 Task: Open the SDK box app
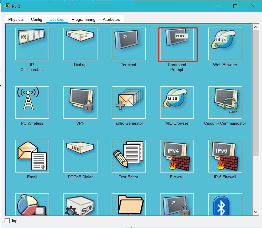pos(80,204)
